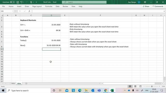The image size is (166, 93).
Task: Open the Touch/Mouse mode dropdown arrow
Action: coord(33,2)
